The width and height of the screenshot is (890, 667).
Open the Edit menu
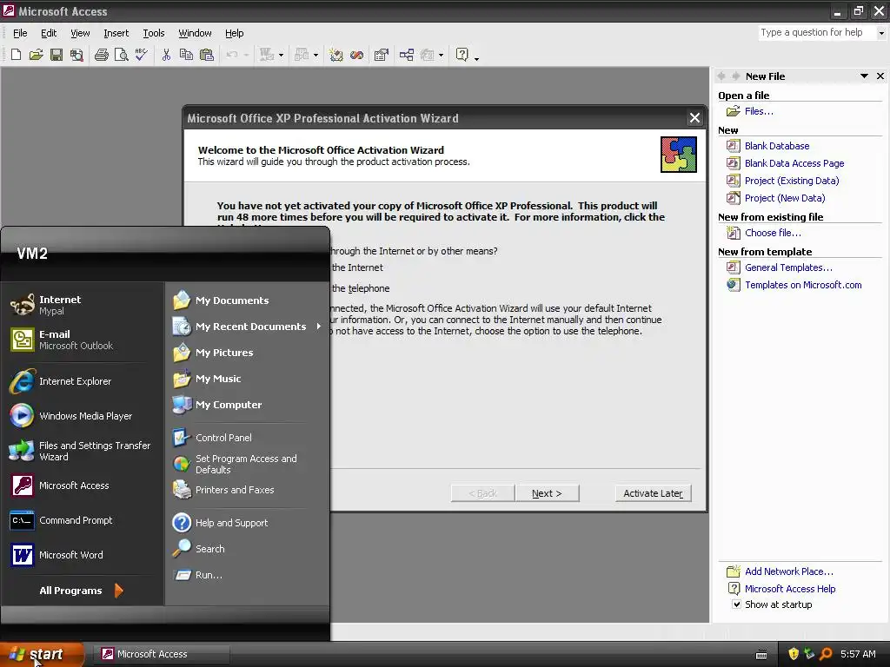click(x=49, y=34)
